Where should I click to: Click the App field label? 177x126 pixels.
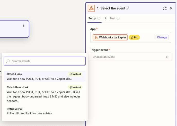point(93,29)
